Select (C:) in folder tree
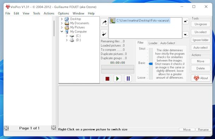Screen dimensions: 215x139 click(78, 36)
